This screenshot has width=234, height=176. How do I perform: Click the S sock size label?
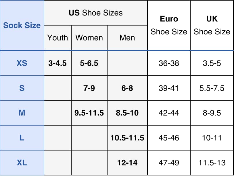(22, 88)
